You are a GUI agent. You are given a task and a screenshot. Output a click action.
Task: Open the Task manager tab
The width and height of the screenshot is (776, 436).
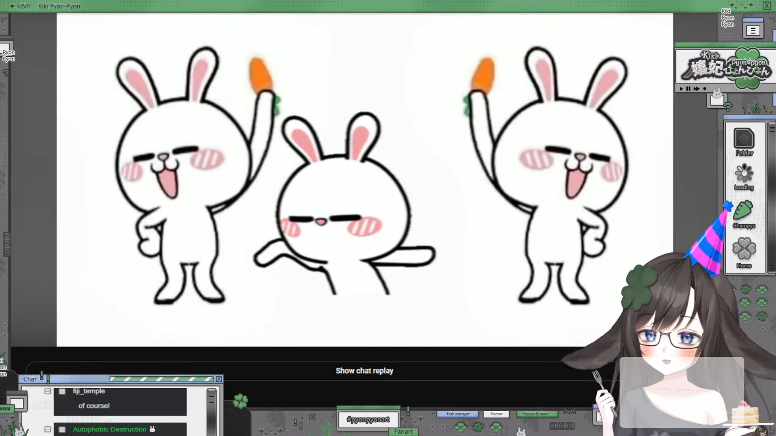point(458,414)
